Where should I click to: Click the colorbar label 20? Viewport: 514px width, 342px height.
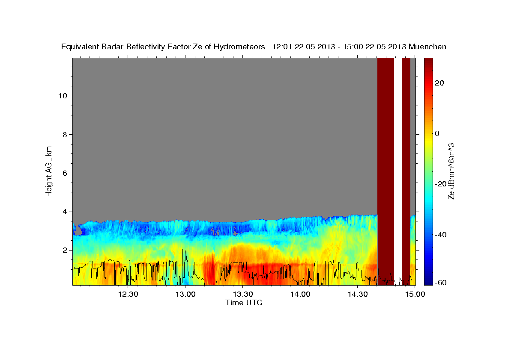tap(439, 83)
